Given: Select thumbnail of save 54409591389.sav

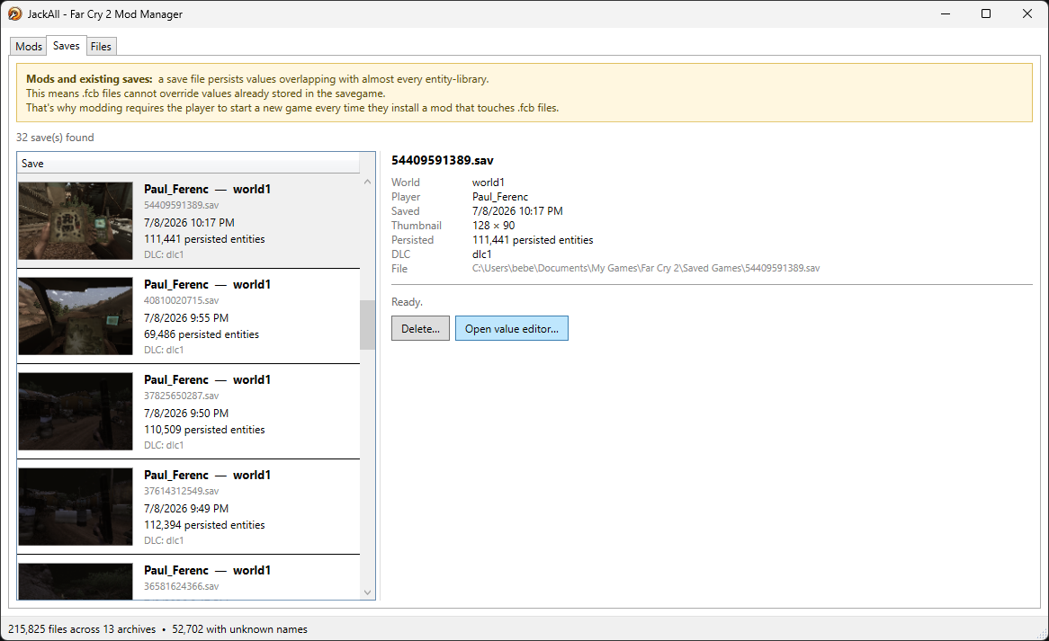Looking at the screenshot, I should [76, 220].
